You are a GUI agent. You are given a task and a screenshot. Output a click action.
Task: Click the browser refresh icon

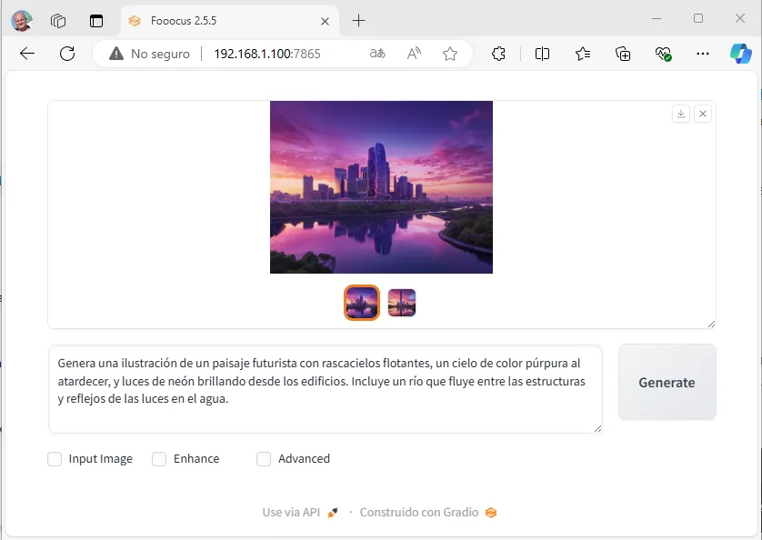(x=67, y=54)
